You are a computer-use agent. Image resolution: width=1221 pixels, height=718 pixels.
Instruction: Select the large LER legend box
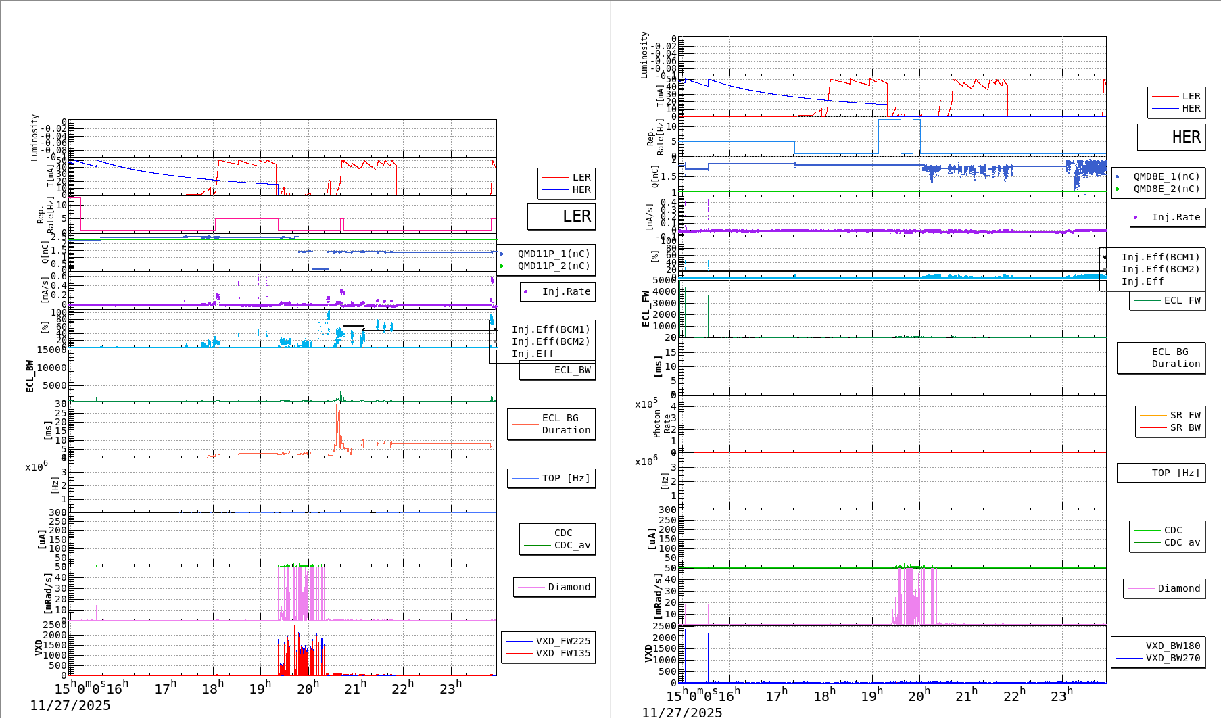point(562,216)
